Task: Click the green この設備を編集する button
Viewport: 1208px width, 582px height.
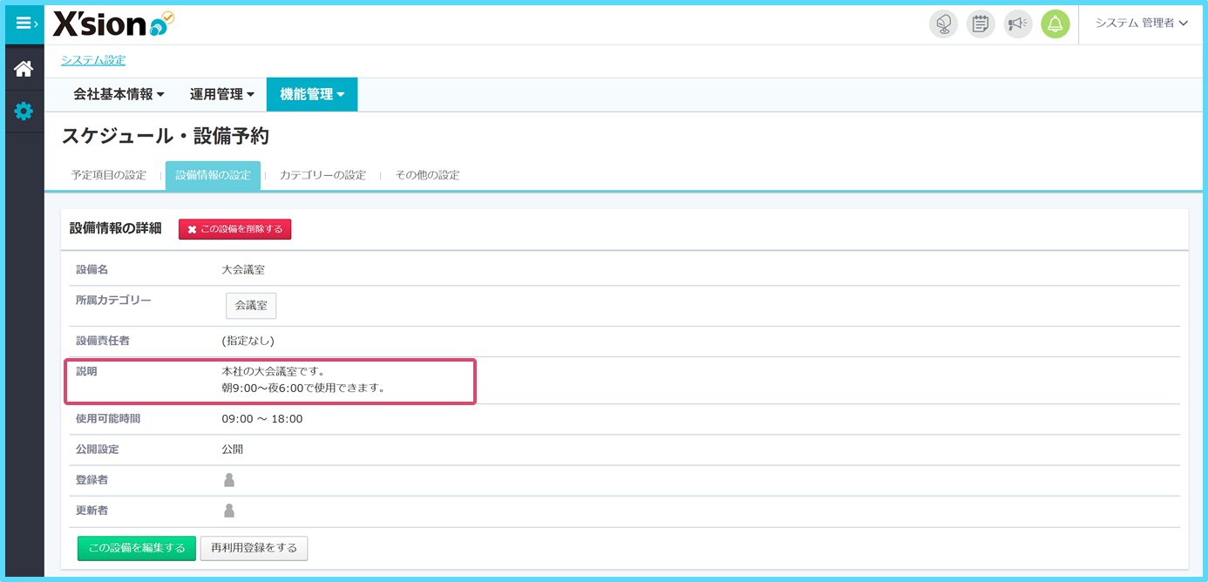Action: (137, 548)
